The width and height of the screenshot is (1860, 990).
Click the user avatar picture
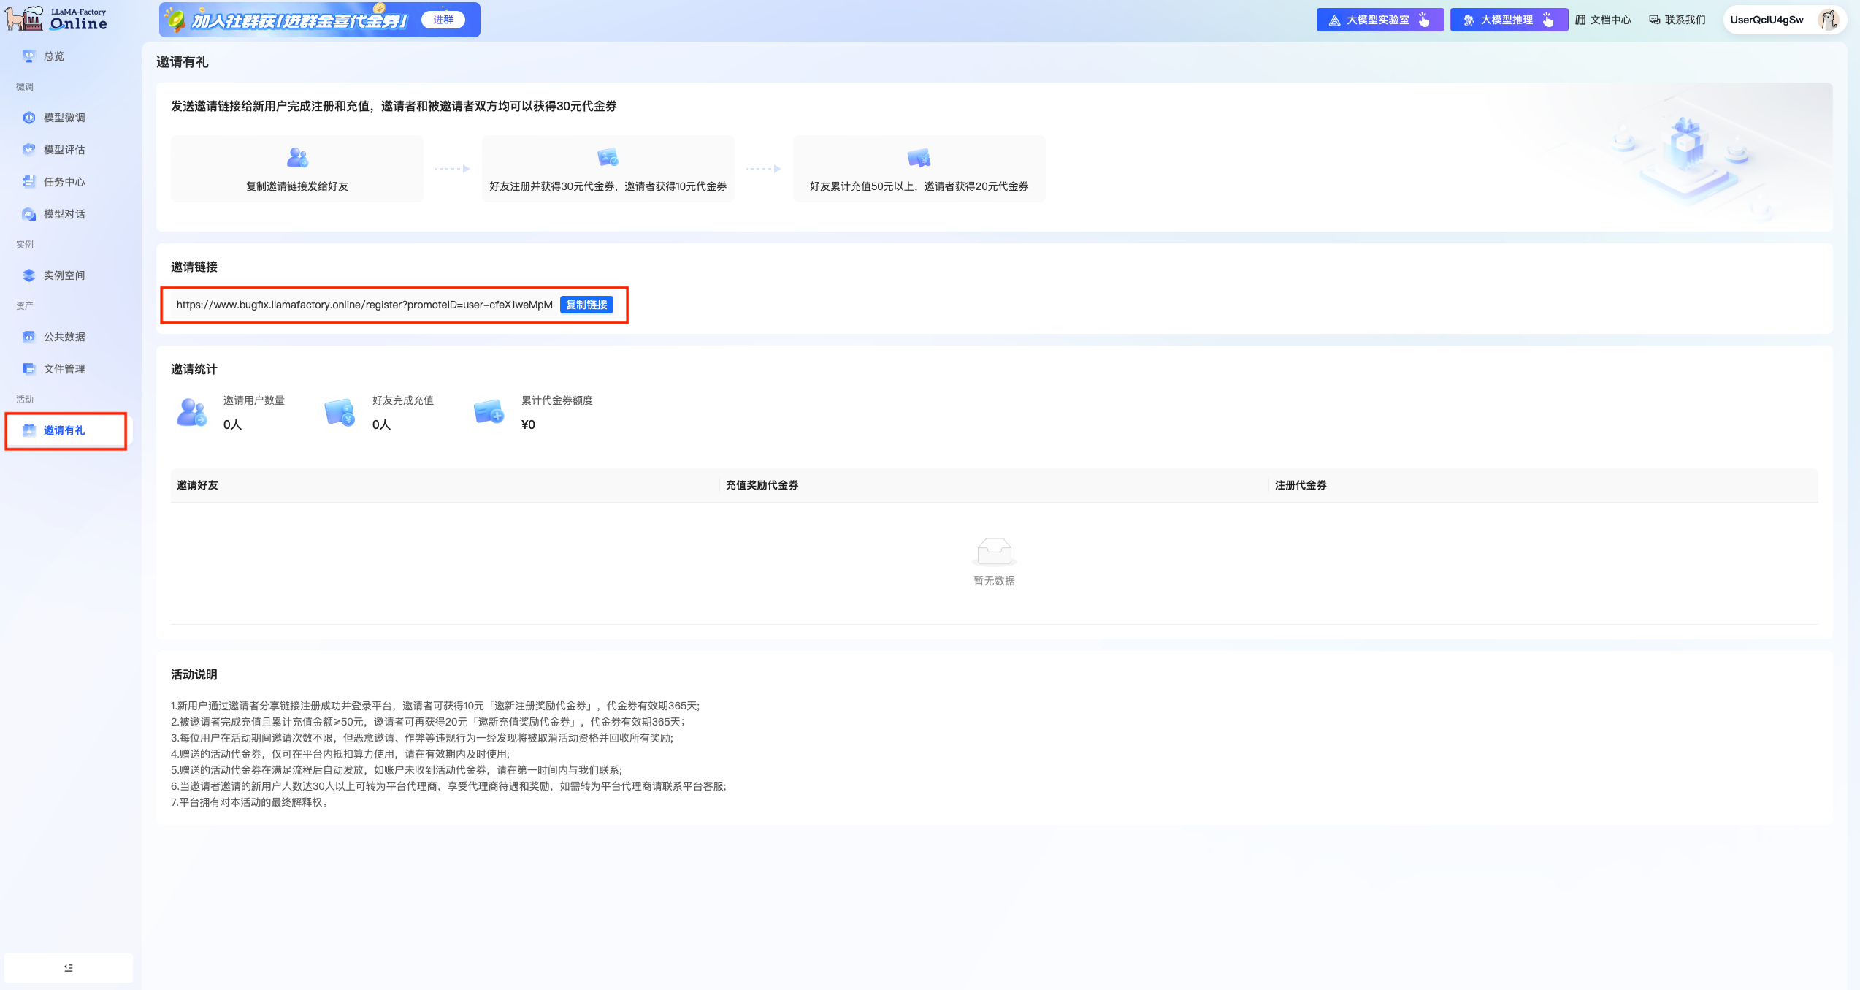pos(1829,20)
